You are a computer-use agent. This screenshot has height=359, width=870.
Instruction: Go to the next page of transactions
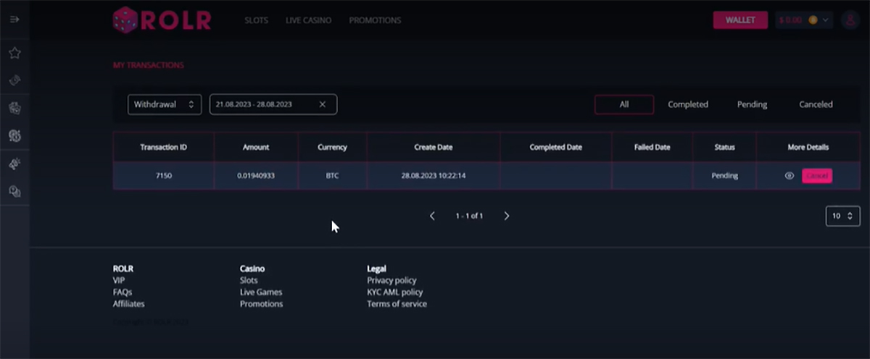(x=507, y=216)
